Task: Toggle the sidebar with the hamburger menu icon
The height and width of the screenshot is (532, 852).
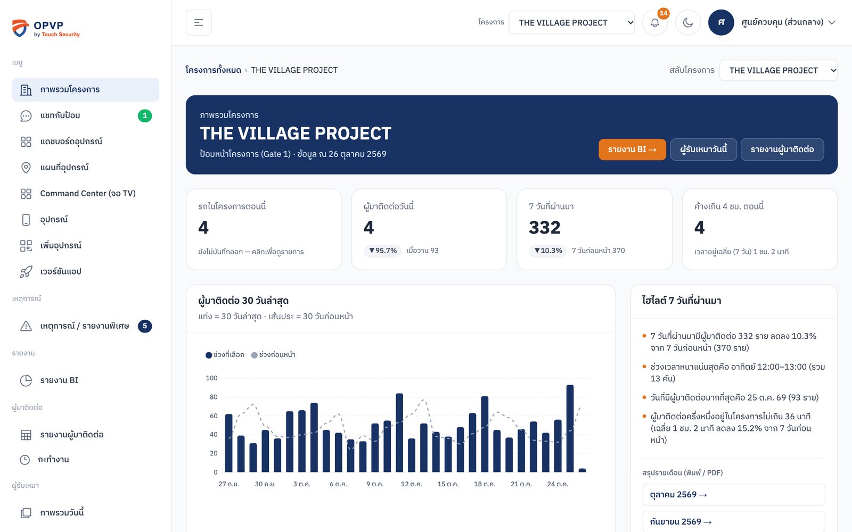Action: click(199, 22)
